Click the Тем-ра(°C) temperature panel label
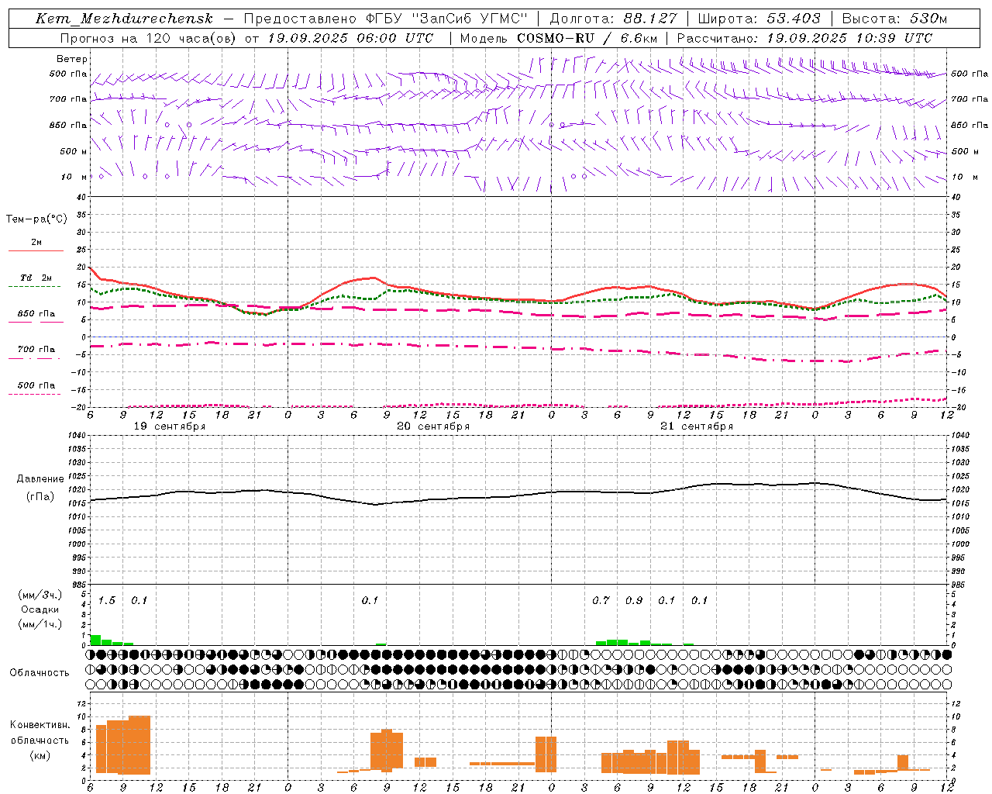This screenshot has height=794, width=992. tap(36, 219)
